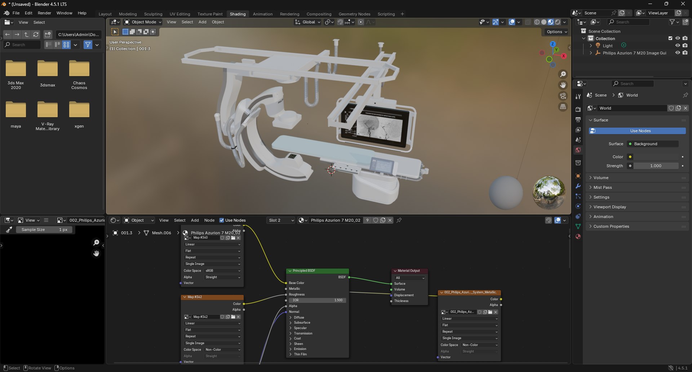Switch orthographic/perspective grid icon in viewport
Screen dimensions: 692x372
pos(563,107)
